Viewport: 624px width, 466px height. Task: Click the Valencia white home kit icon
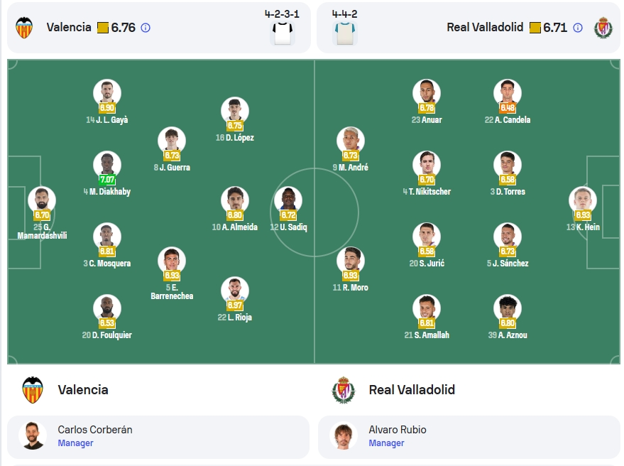pos(283,33)
